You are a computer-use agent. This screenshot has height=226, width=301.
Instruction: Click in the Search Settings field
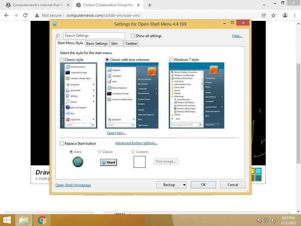(94, 36)
